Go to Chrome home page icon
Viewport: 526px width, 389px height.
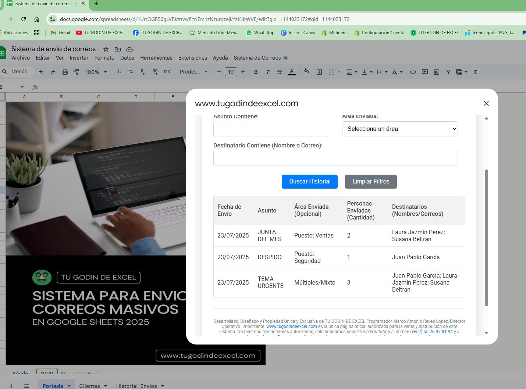[x=37, y=19]
